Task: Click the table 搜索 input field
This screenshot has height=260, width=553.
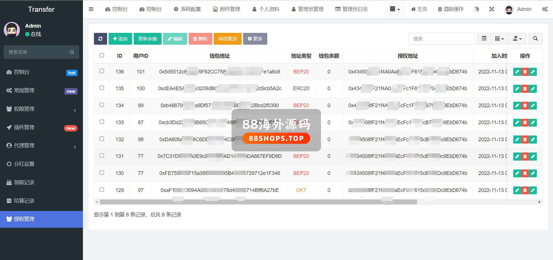Action: pos(441,39)
